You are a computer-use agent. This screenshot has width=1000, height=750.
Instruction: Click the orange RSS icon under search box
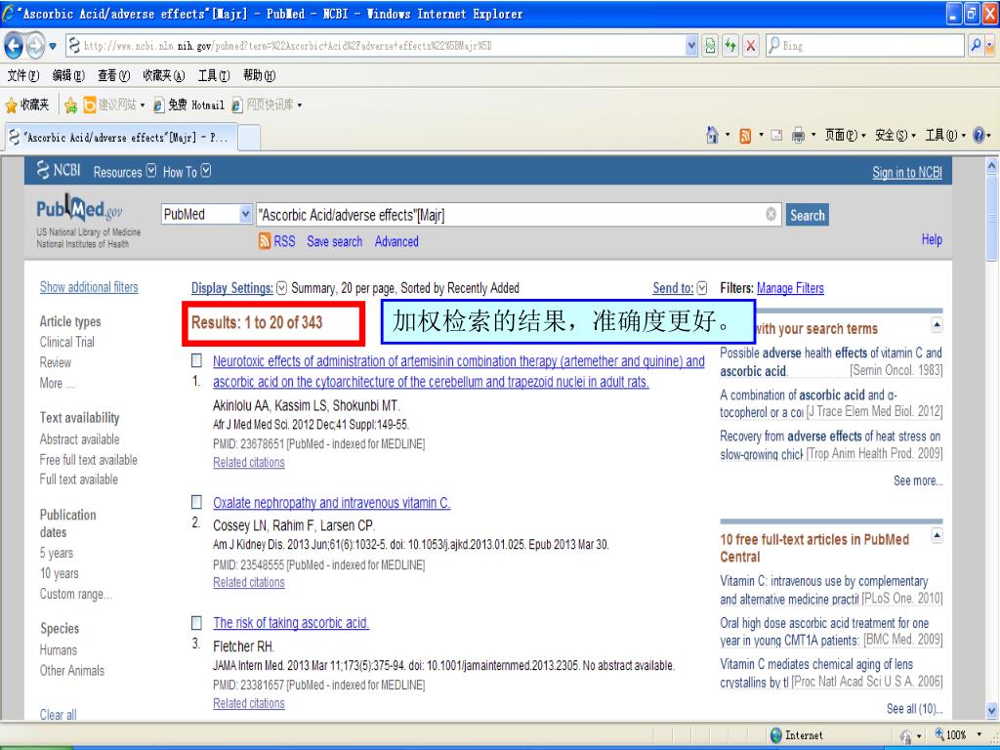(265, 241)
